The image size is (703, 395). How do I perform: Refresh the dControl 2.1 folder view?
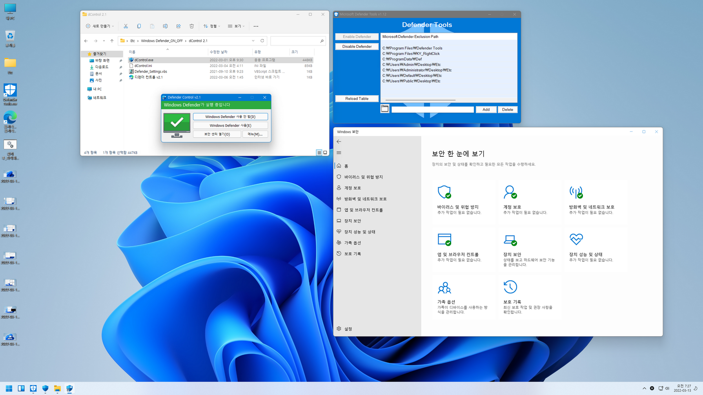[262, 41]
